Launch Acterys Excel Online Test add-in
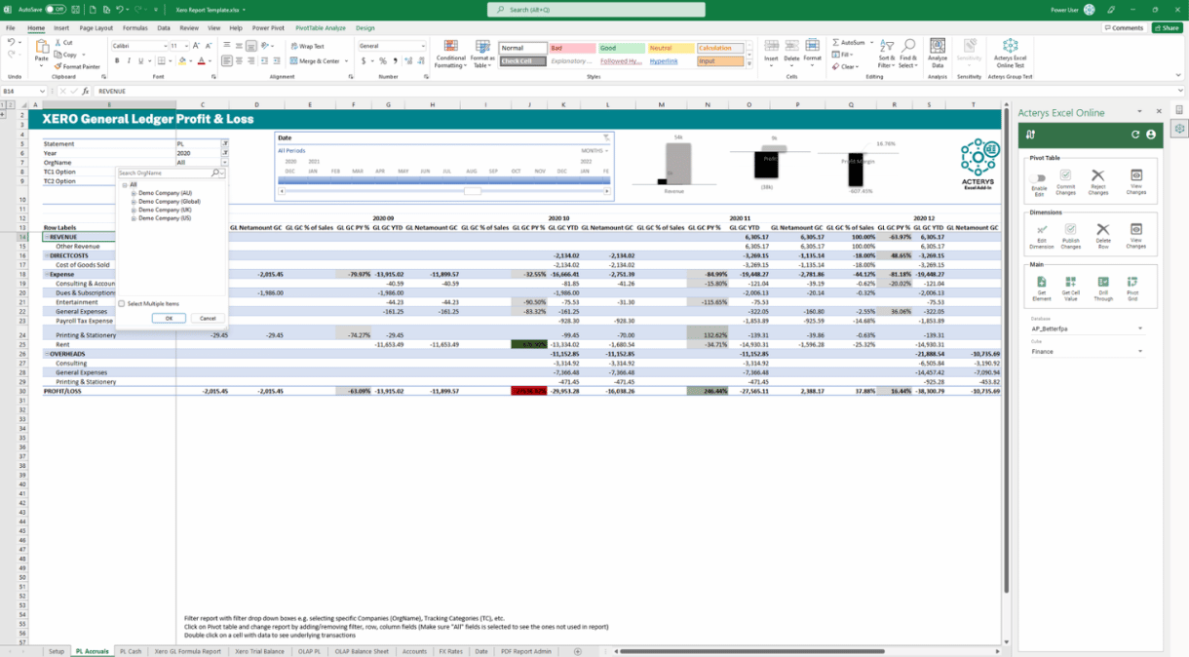Image resolution: width=1189 pixels, height=657 pixels. [x=1010, y=53]
